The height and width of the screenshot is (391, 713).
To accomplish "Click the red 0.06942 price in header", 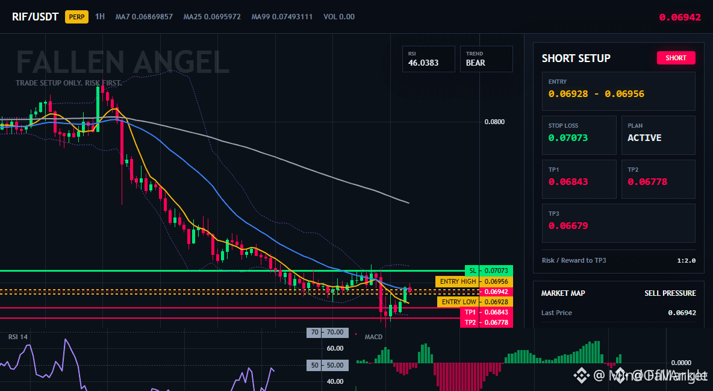I will (680, 17).
